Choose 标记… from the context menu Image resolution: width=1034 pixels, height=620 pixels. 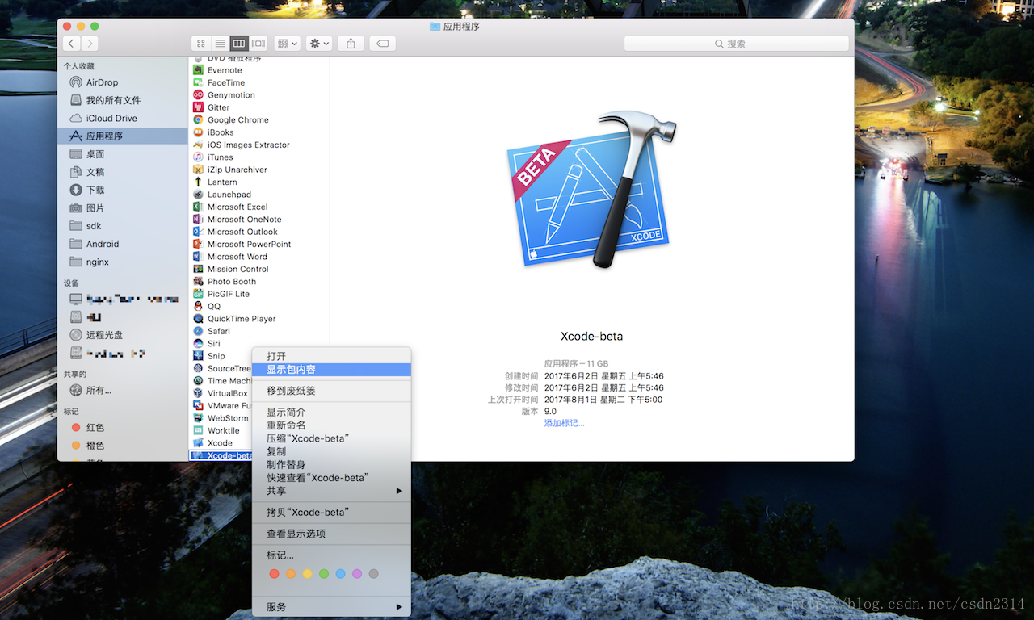tap(331, 555)
